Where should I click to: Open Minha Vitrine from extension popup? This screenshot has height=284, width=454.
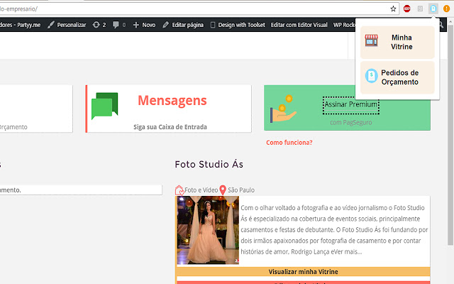click(397, 43)
